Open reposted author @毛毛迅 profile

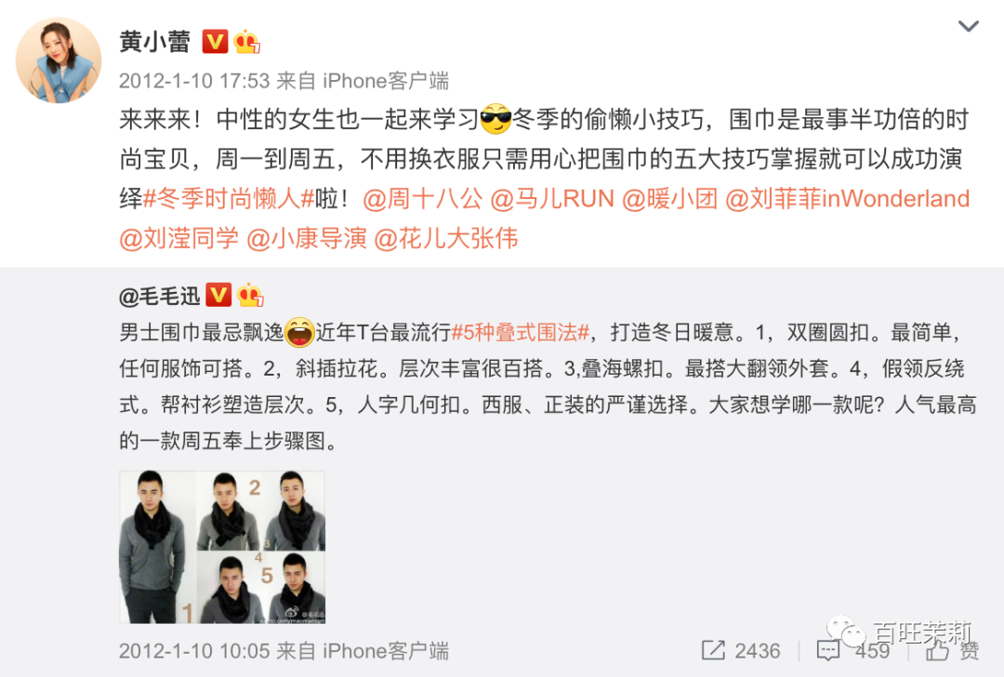click(160, 296)
